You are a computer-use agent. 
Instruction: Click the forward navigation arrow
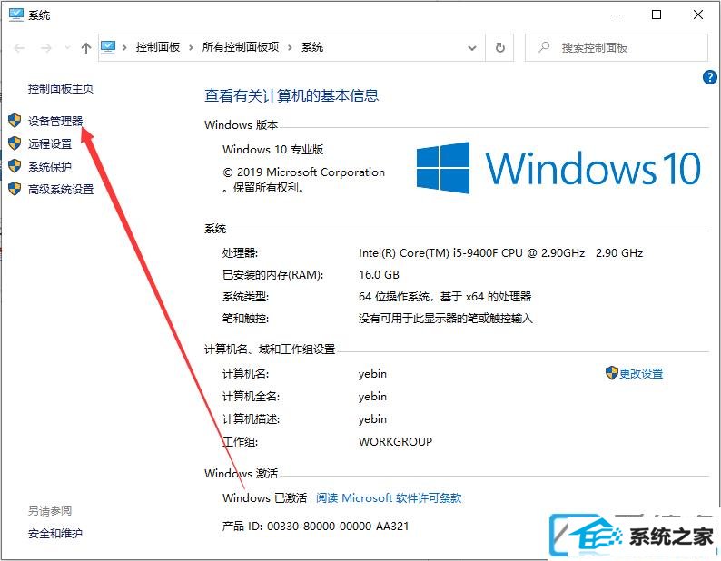click(46, 48)
